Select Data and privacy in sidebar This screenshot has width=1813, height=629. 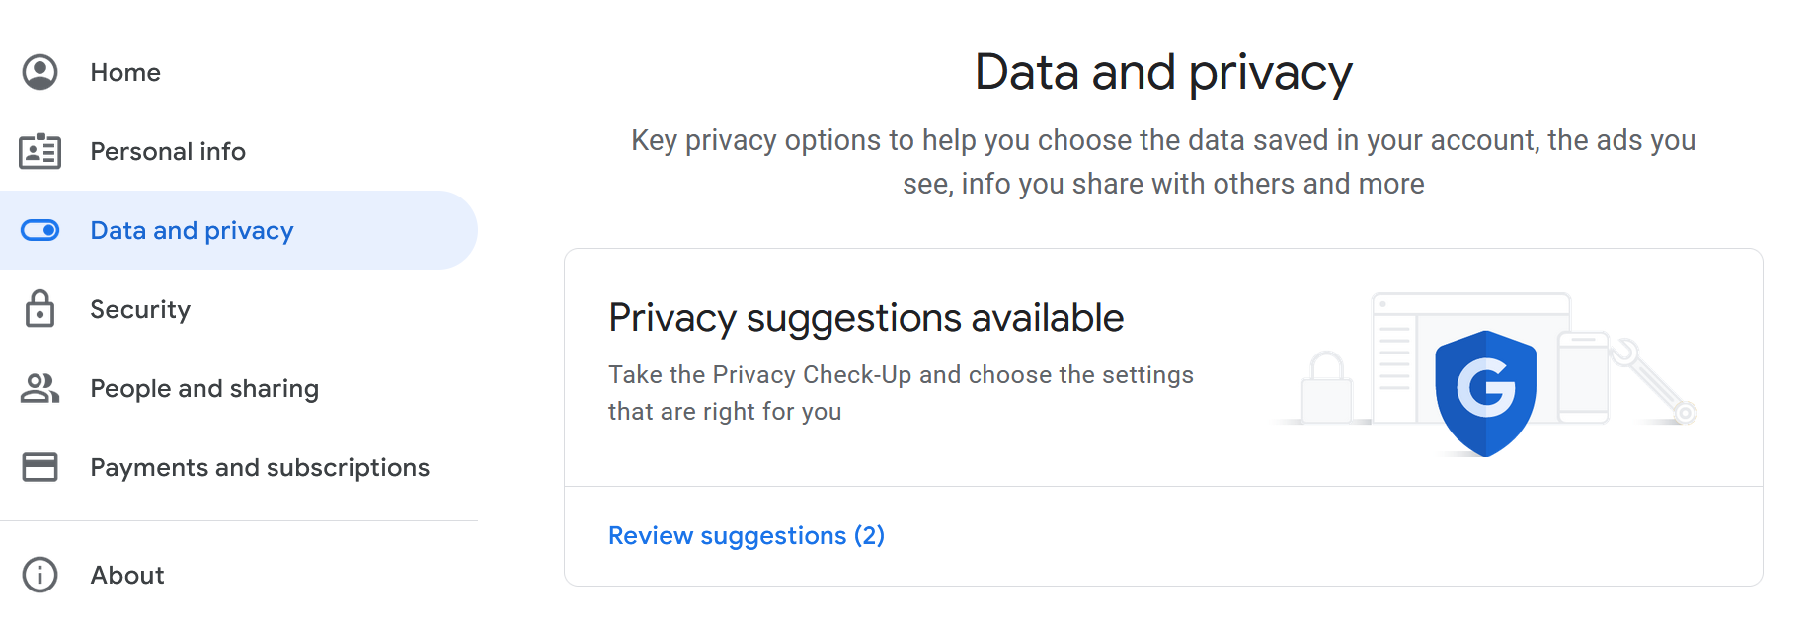[x=192, y=230]
